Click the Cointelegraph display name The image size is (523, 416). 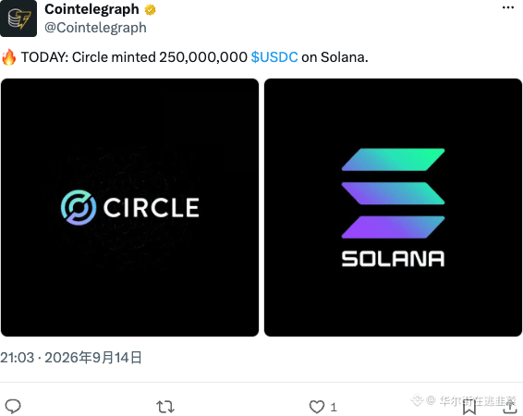click(91, 9)
